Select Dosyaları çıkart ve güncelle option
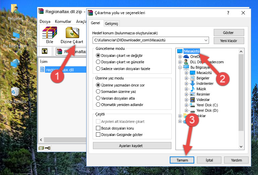This screenshot has height=175, width=258. (x=98, y=62)
